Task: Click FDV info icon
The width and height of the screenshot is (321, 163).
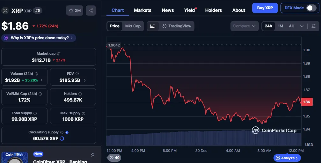Action: 77,74
